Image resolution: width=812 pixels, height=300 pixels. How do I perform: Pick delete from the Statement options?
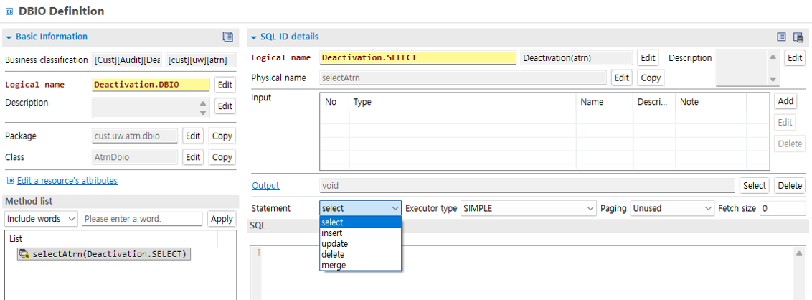[x=333, y=254]
